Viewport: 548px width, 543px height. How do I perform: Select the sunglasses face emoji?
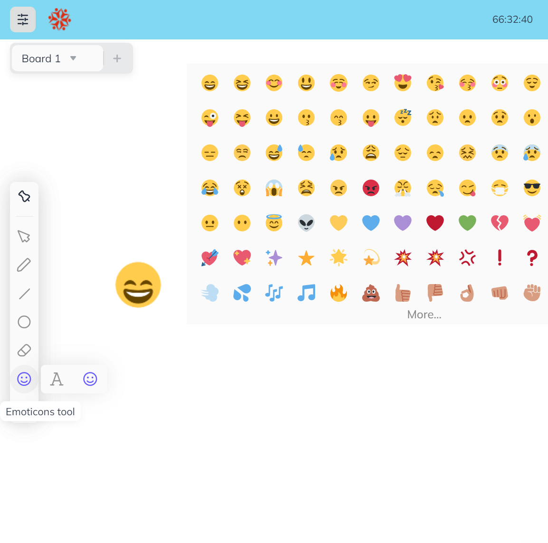532,188
